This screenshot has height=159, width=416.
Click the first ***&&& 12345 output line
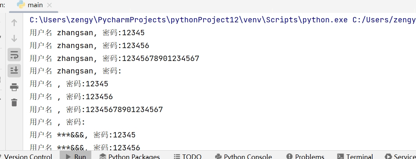83,135
